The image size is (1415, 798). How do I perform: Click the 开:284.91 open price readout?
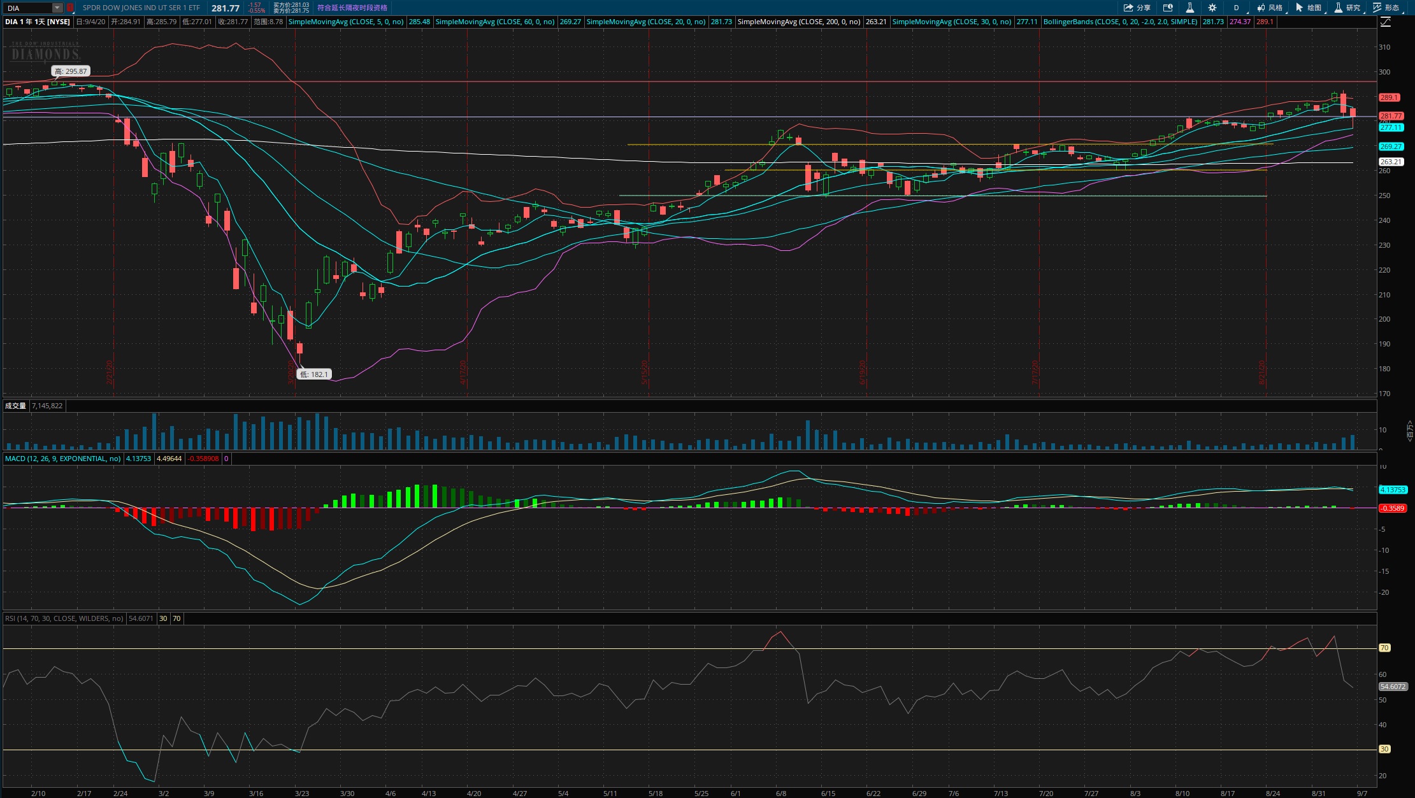(x=126, y=22)
